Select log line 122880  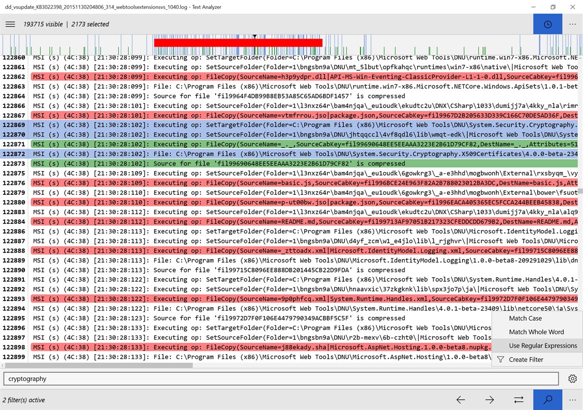(290, 202)
